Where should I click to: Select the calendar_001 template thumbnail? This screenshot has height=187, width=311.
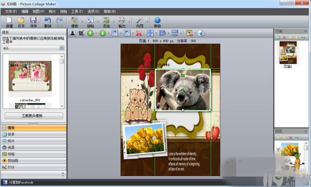30,76
